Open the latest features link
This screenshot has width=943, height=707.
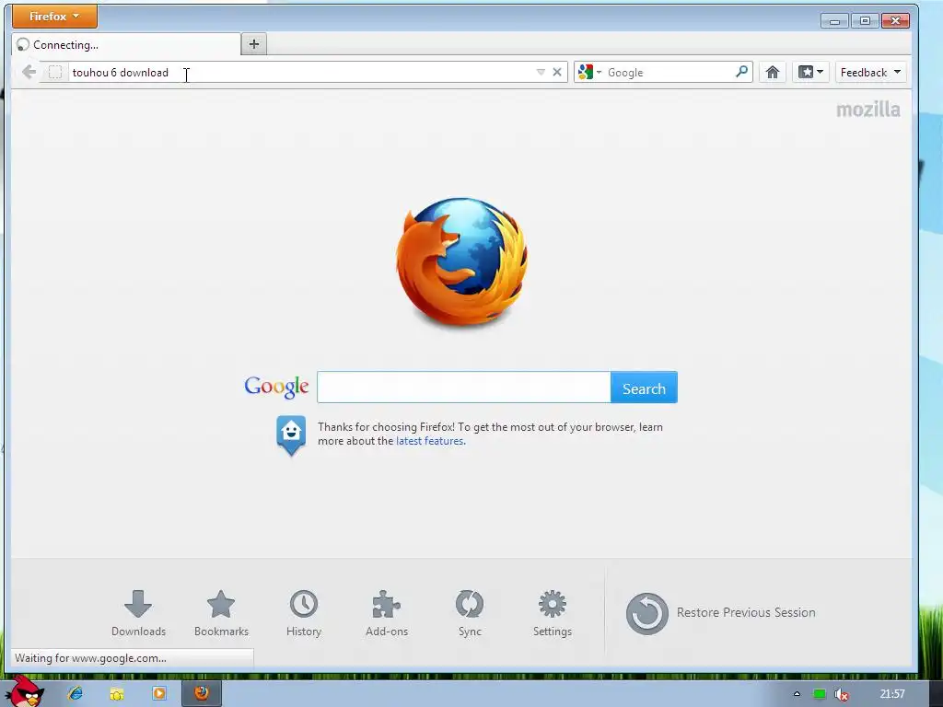point(430,441)
